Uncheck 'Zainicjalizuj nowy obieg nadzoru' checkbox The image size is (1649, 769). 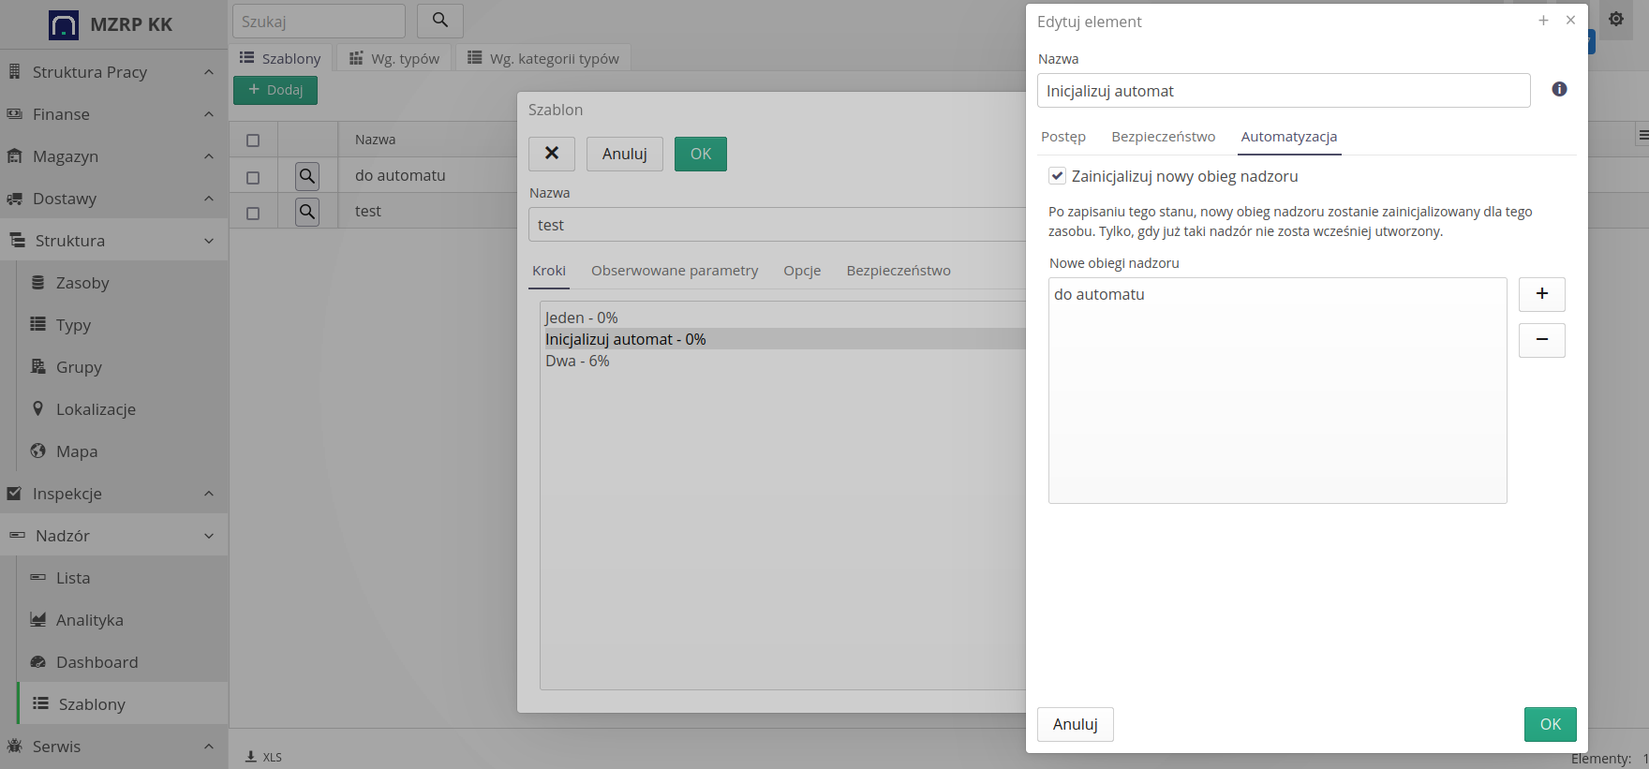(1057, 176)
